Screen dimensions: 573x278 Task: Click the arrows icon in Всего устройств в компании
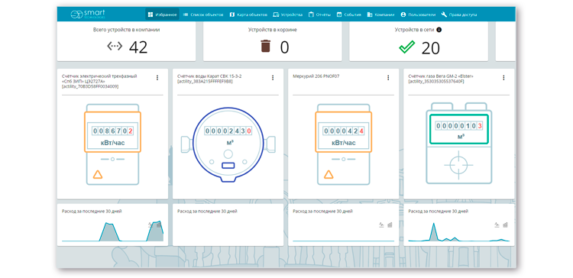(115, 46)
